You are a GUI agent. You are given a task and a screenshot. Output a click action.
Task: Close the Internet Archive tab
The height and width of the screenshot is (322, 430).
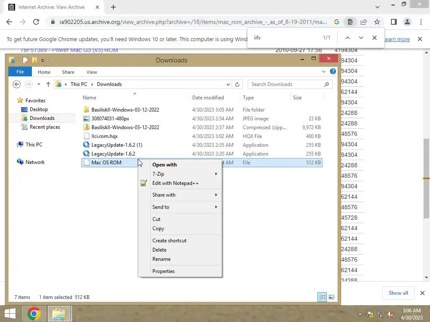tap(97, 7)
